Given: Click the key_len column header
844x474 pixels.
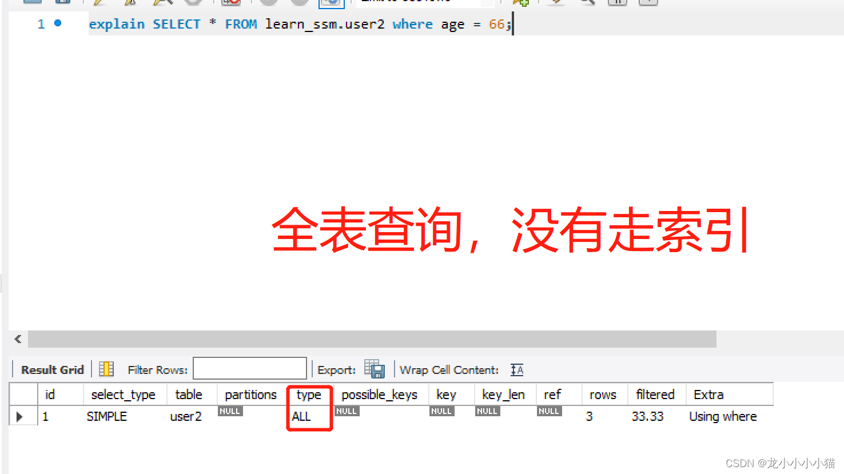Looking at the screenshot, I should (505, 395).
